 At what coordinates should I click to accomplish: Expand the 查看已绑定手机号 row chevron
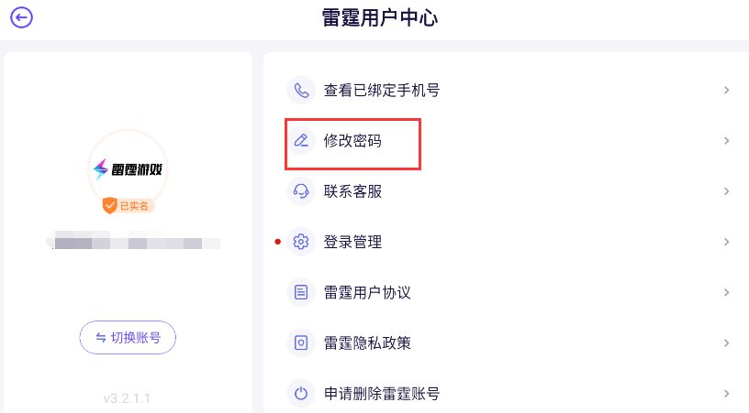(726, 91)
